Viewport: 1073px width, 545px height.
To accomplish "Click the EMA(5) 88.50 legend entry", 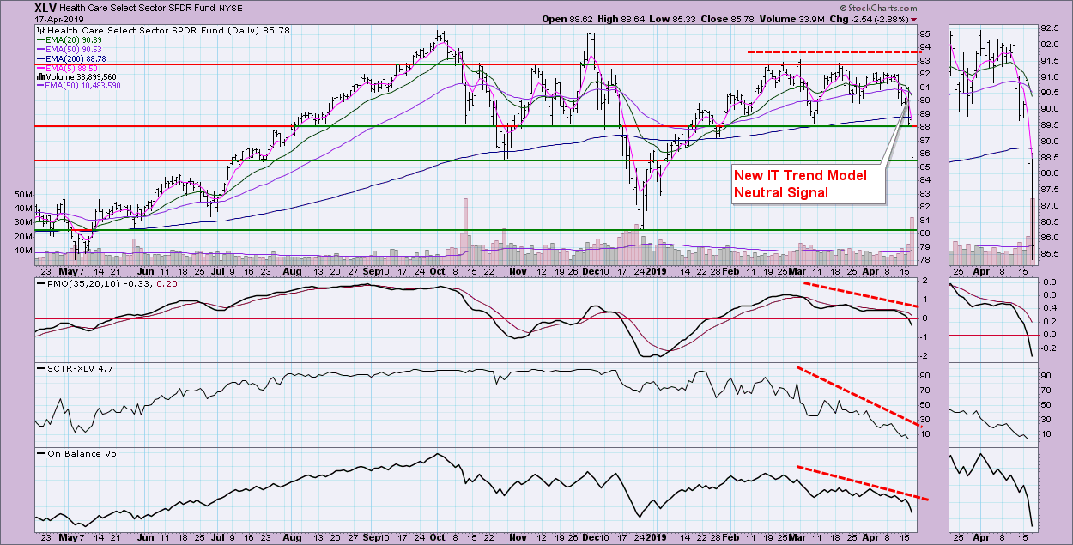I will [67, 67].
